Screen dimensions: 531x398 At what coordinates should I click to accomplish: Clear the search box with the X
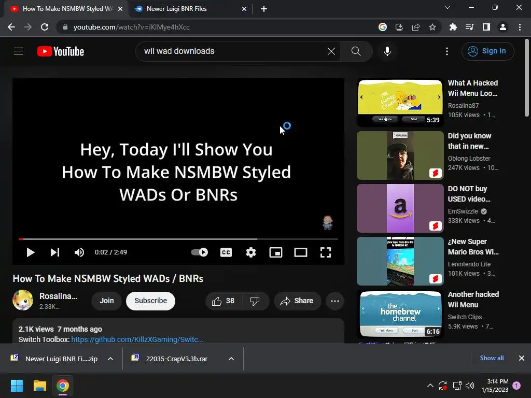[x=331, y=51]
